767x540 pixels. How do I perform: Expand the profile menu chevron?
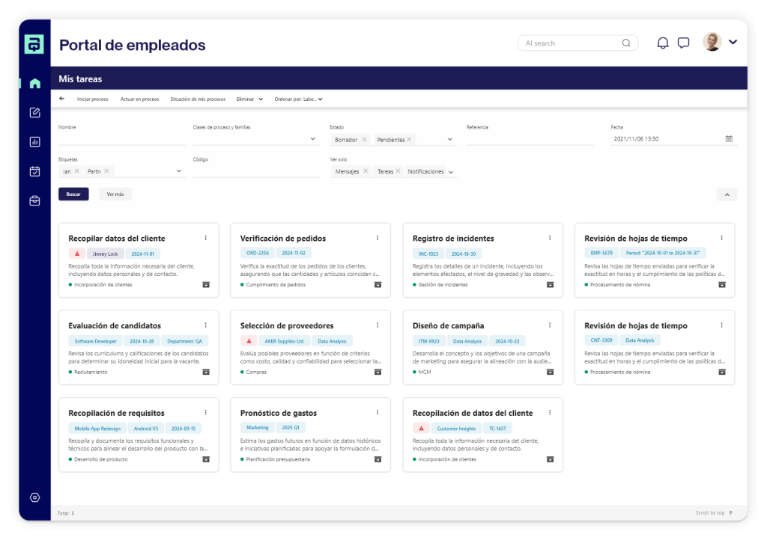733,42
